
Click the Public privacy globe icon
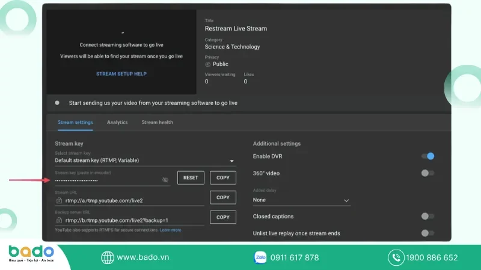(x=207, y=64)
